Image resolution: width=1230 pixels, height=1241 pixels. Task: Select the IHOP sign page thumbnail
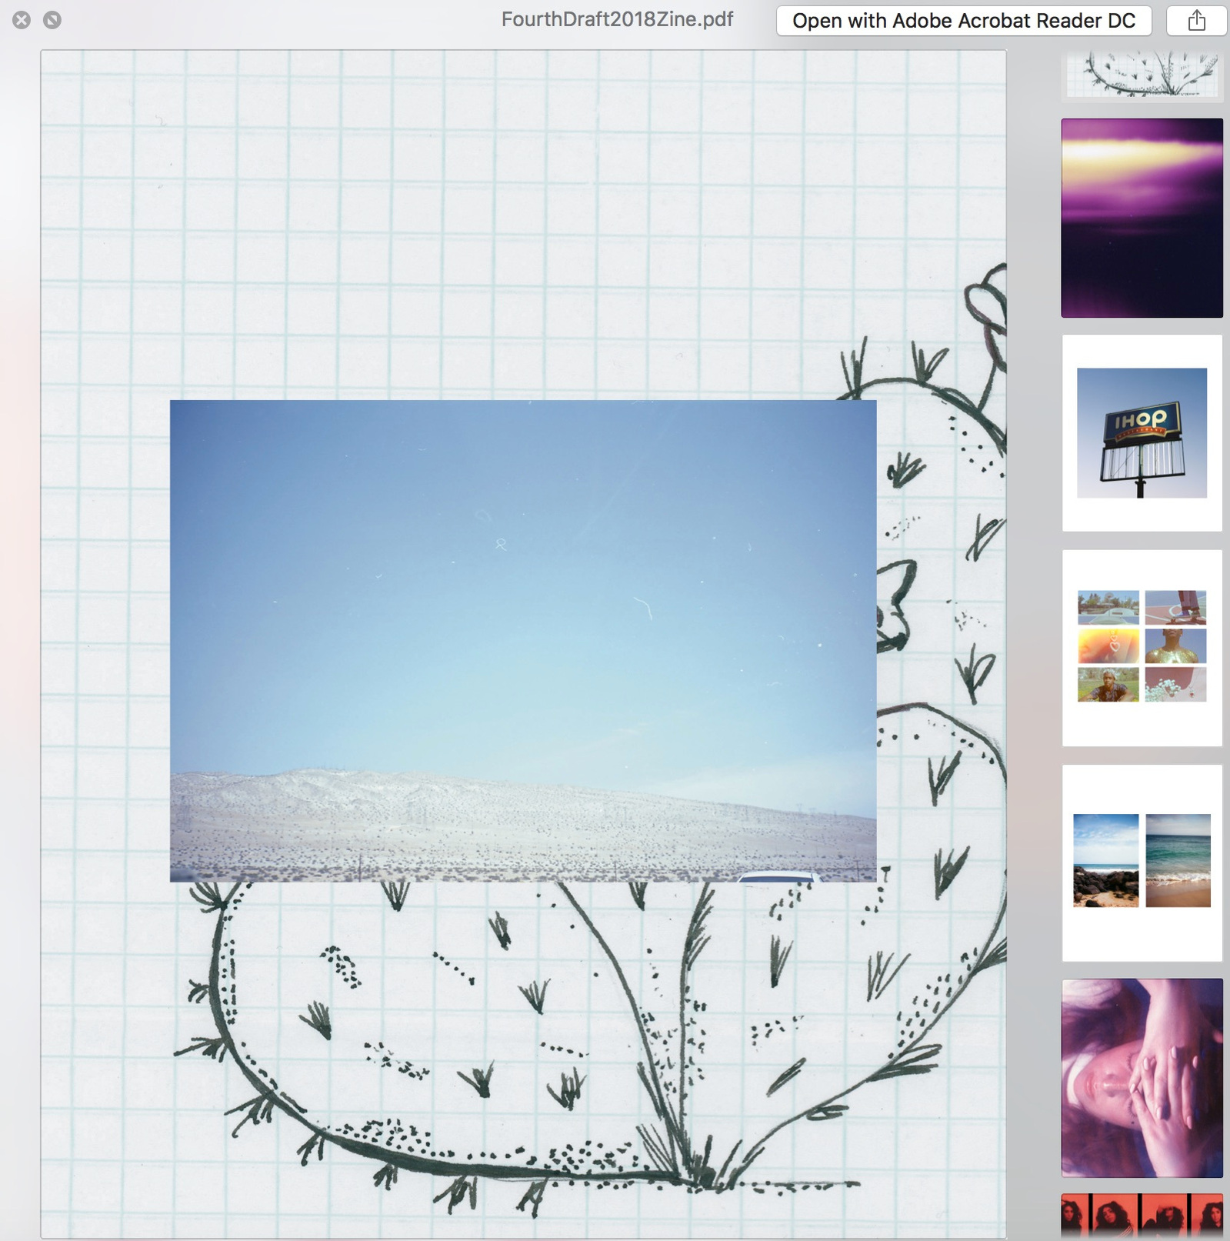(x=1142, y=433)
